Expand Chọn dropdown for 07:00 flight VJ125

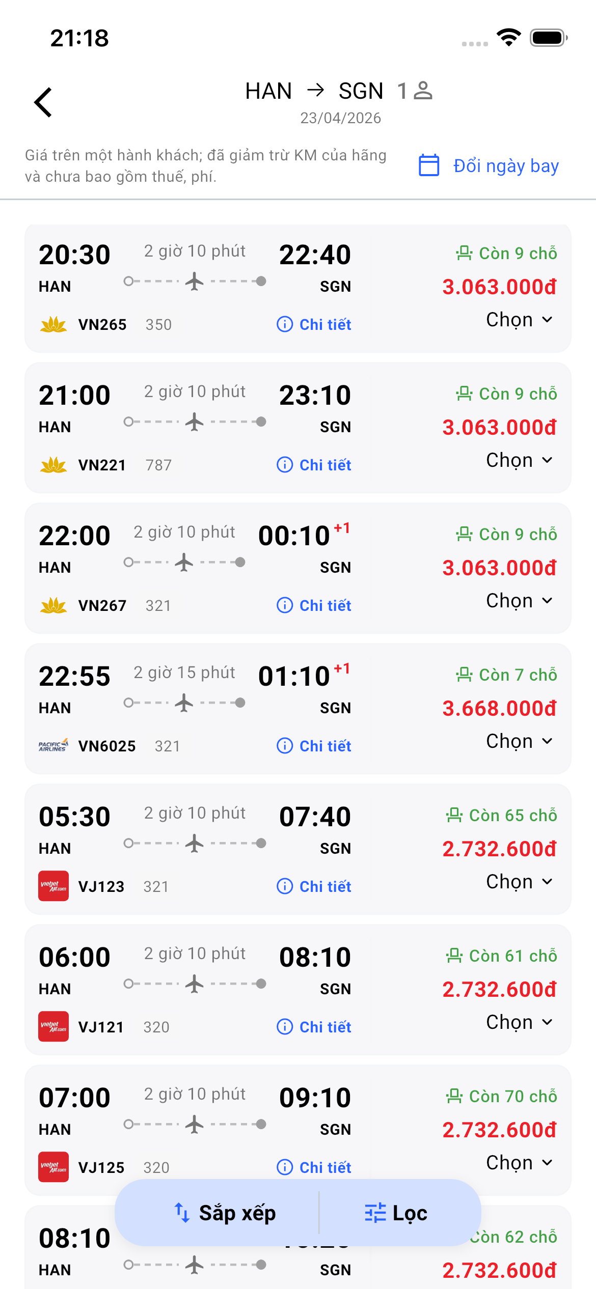[x=520, y=1163]
